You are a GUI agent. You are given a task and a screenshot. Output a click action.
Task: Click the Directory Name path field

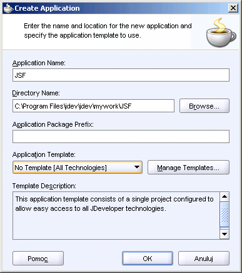coord(93,106)
